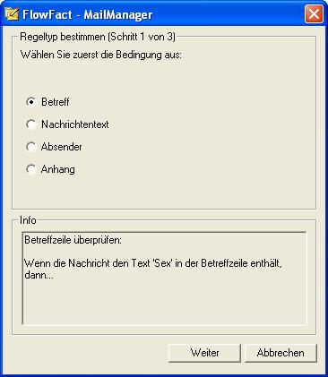328x377 pixels.
Task: Click the FlowFact MailManager title bar icon
Action: pos(12,14)
